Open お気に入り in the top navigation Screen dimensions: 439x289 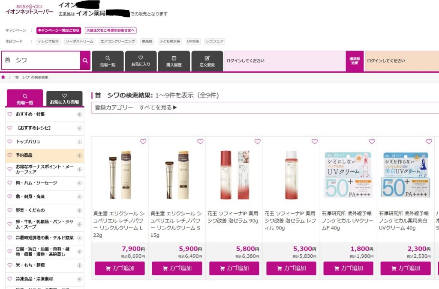[141, 61]
